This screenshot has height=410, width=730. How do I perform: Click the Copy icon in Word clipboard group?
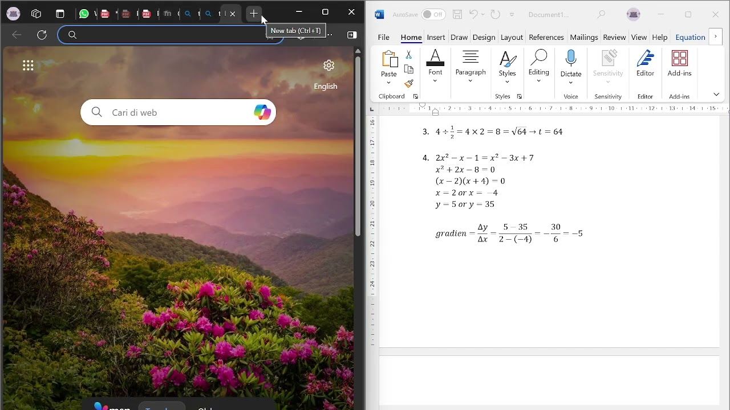409,69
